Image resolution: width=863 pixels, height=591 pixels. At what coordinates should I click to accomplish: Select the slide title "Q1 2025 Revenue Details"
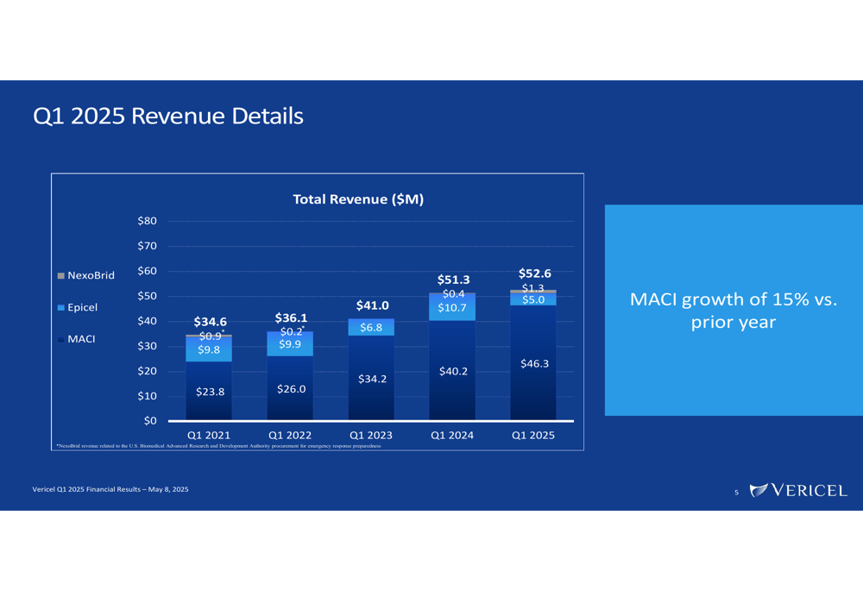click(168, 116)
